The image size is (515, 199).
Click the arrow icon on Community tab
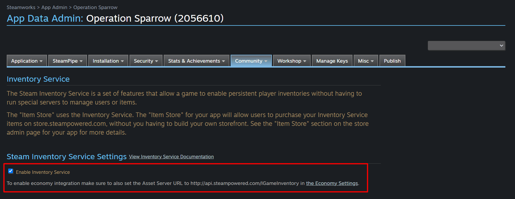[x=266, y=61]
